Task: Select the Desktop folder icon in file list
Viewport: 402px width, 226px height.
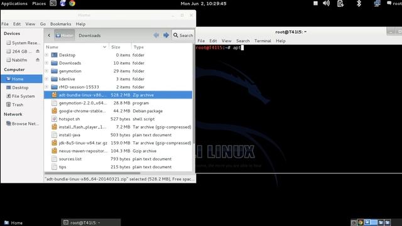Action: click(x=54, y=55)
